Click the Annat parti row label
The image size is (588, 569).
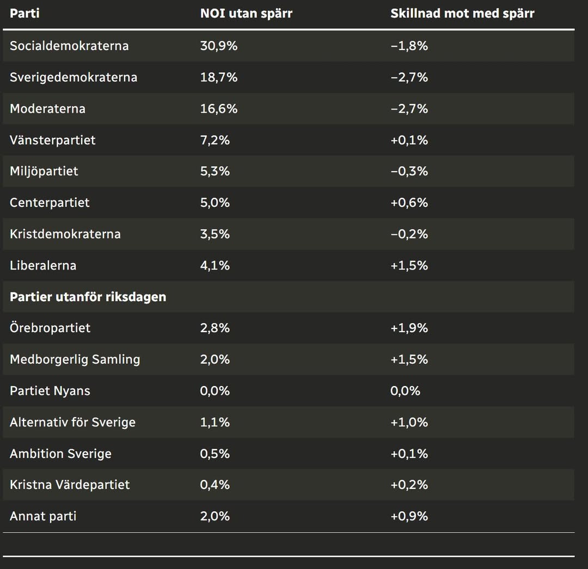43,516
